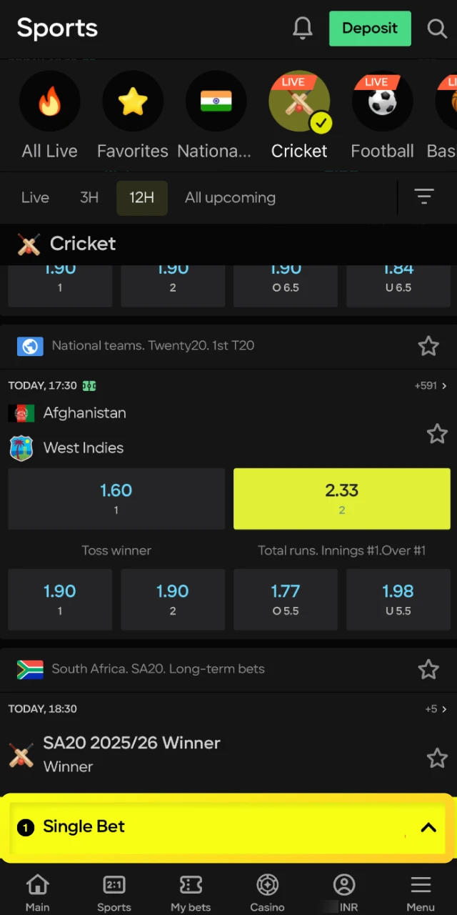Open the match filter options

424,197
